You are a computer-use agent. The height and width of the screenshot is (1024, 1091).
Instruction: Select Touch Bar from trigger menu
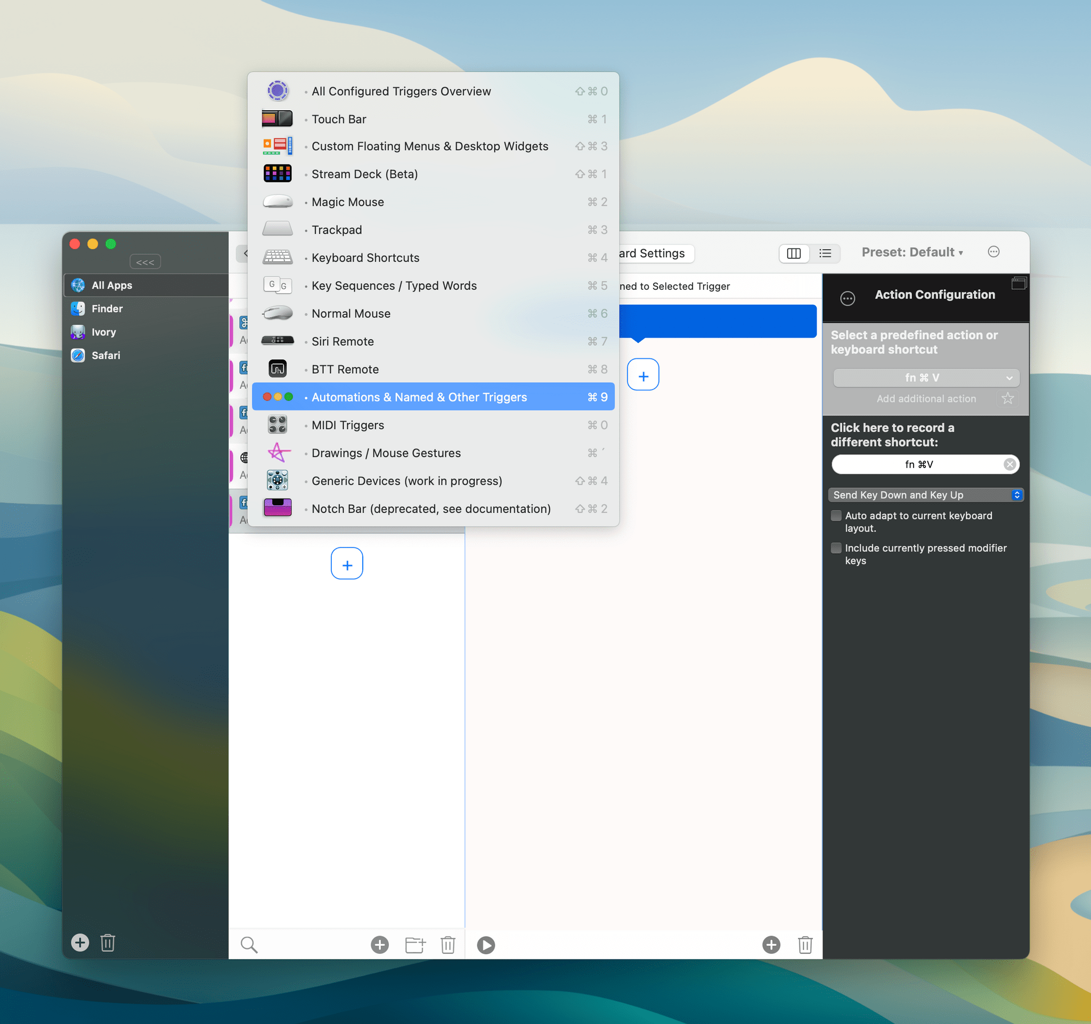coord(433,119)
